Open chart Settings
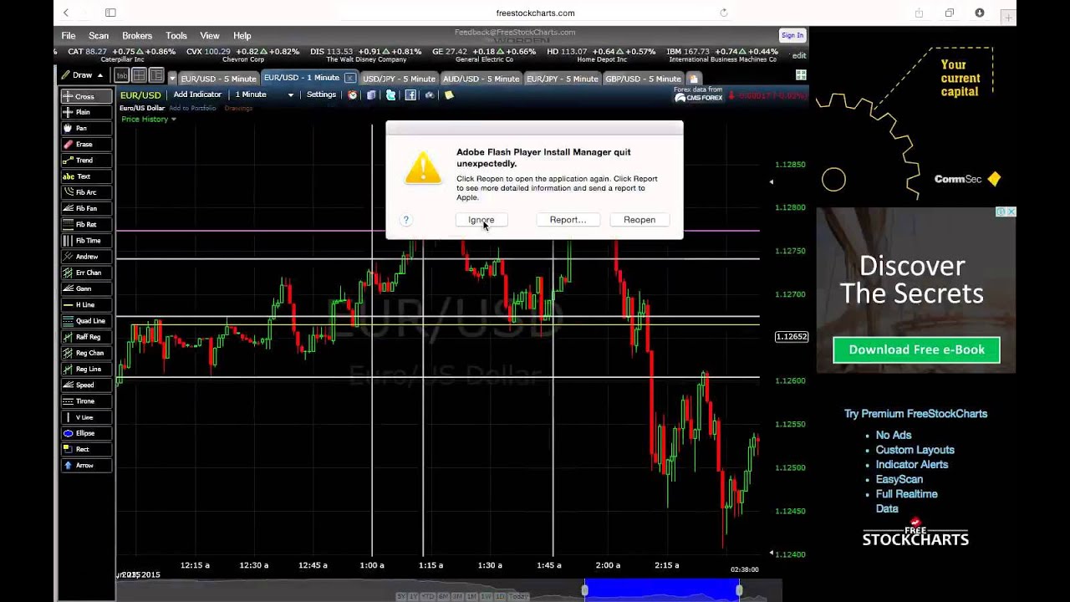Viewport: 1070px width, 602px height. (321, 95)
